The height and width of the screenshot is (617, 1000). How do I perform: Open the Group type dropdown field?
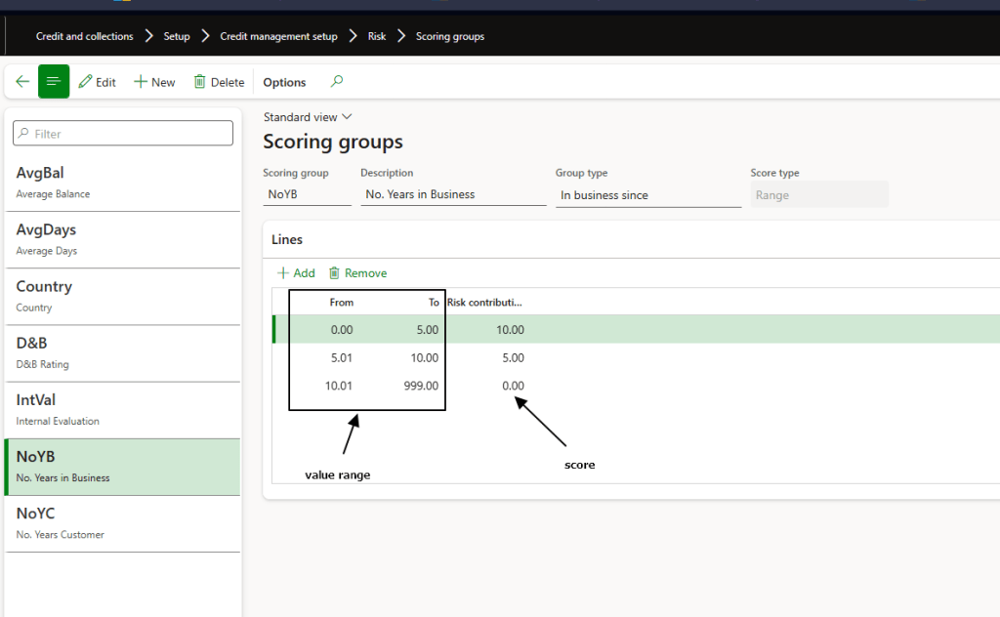point(647,195)
